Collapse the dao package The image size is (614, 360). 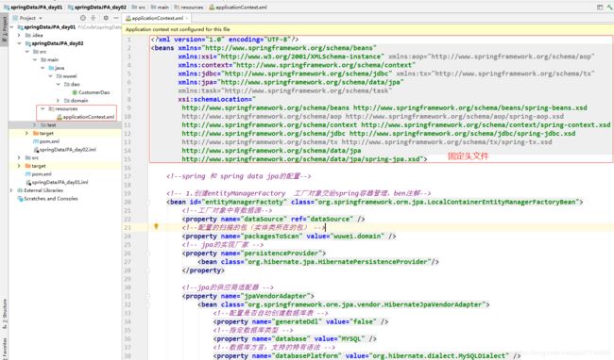[x=59, y=84]
